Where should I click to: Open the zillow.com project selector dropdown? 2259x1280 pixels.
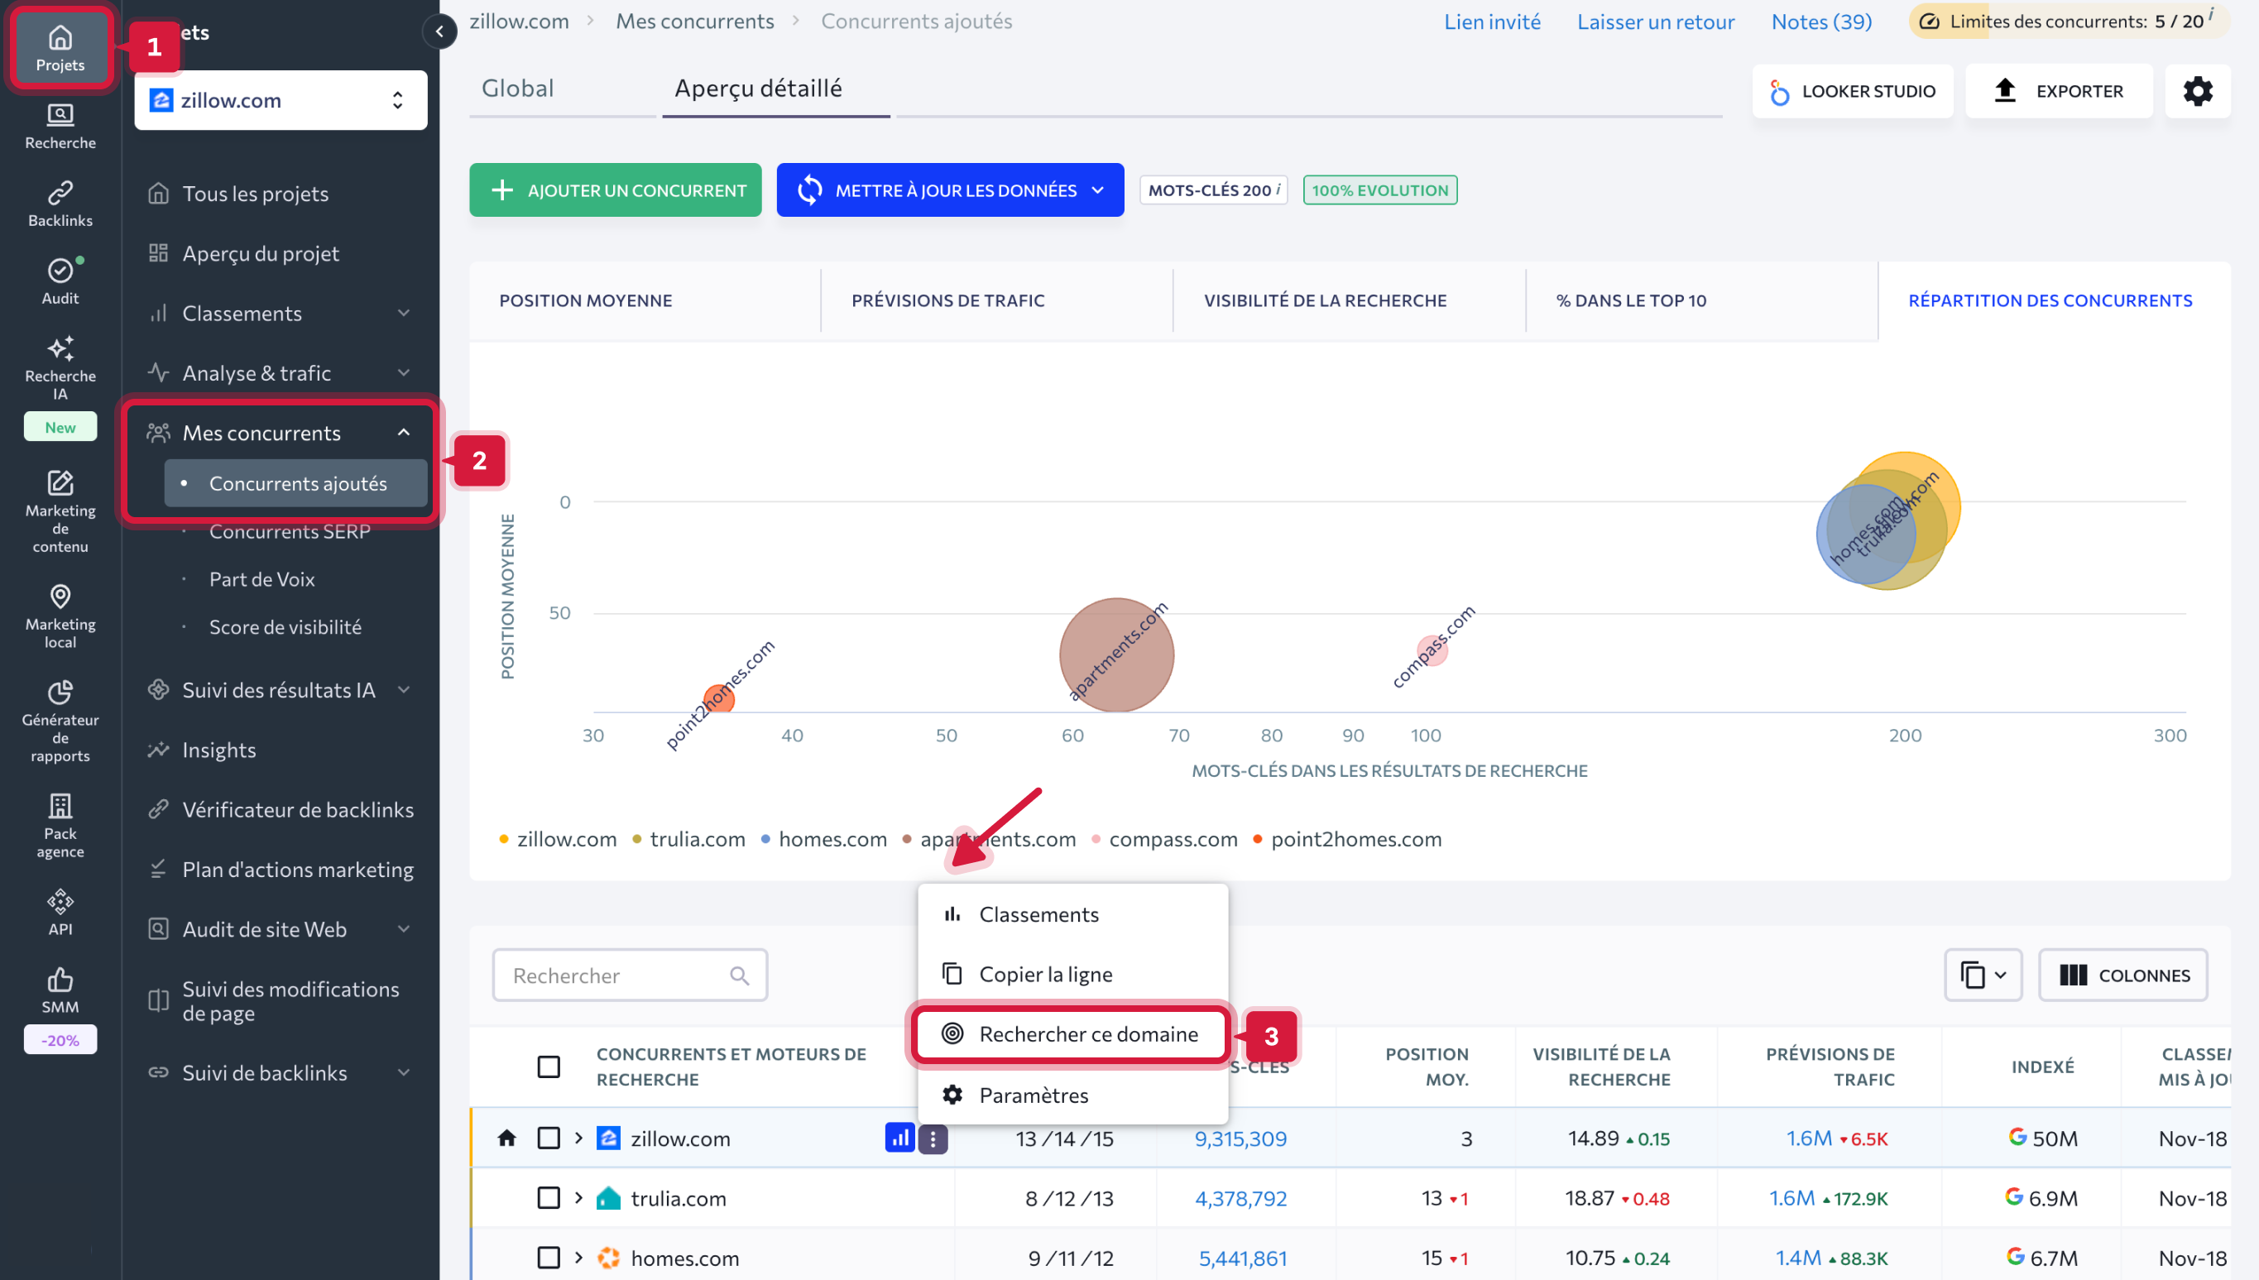pos(281,100)
